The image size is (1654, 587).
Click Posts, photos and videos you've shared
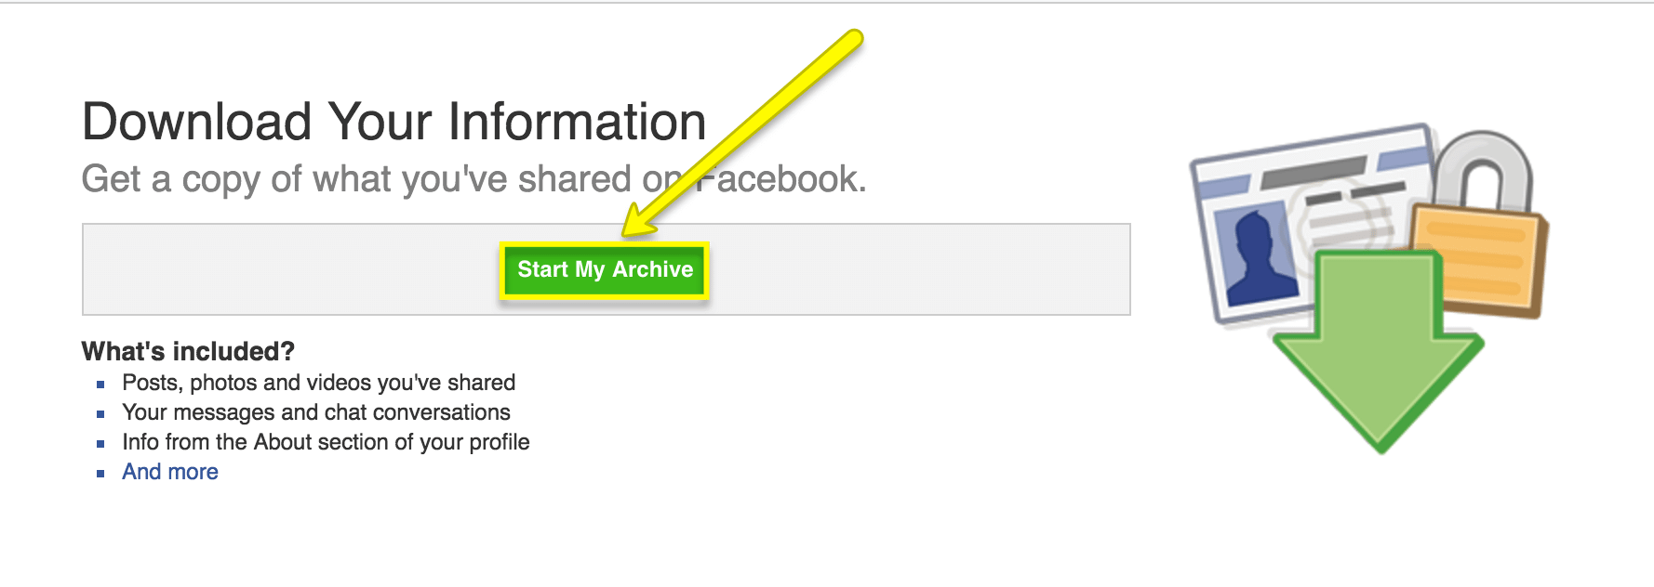318,383
